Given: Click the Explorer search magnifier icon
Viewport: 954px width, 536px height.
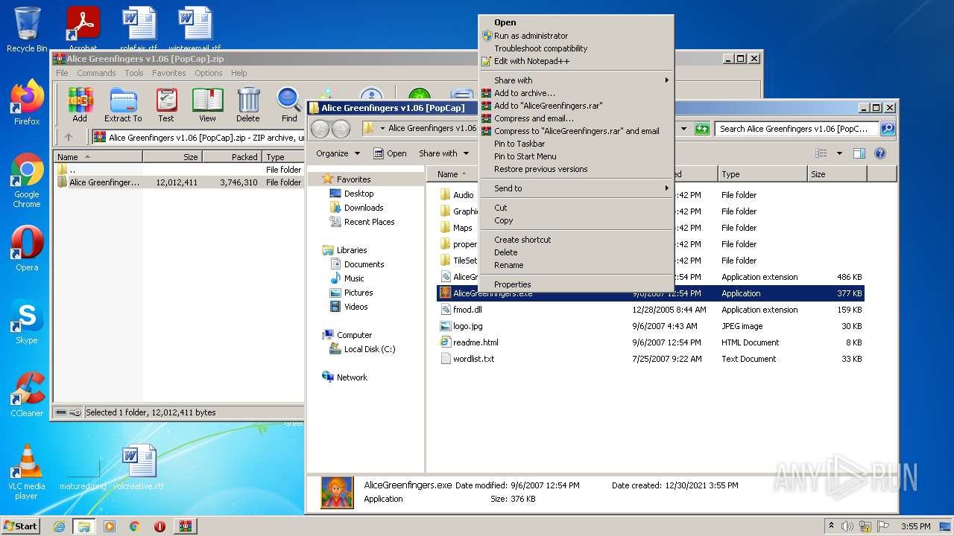Looking at the screenshot, I should 887,129.
